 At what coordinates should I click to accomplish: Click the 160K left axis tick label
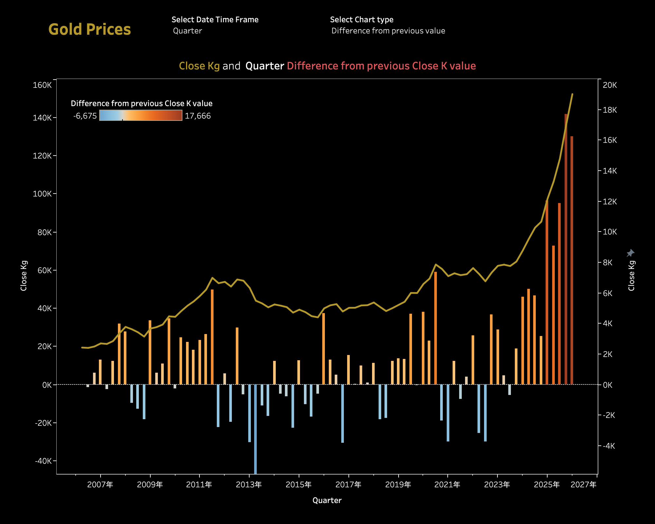pos(42,85)
